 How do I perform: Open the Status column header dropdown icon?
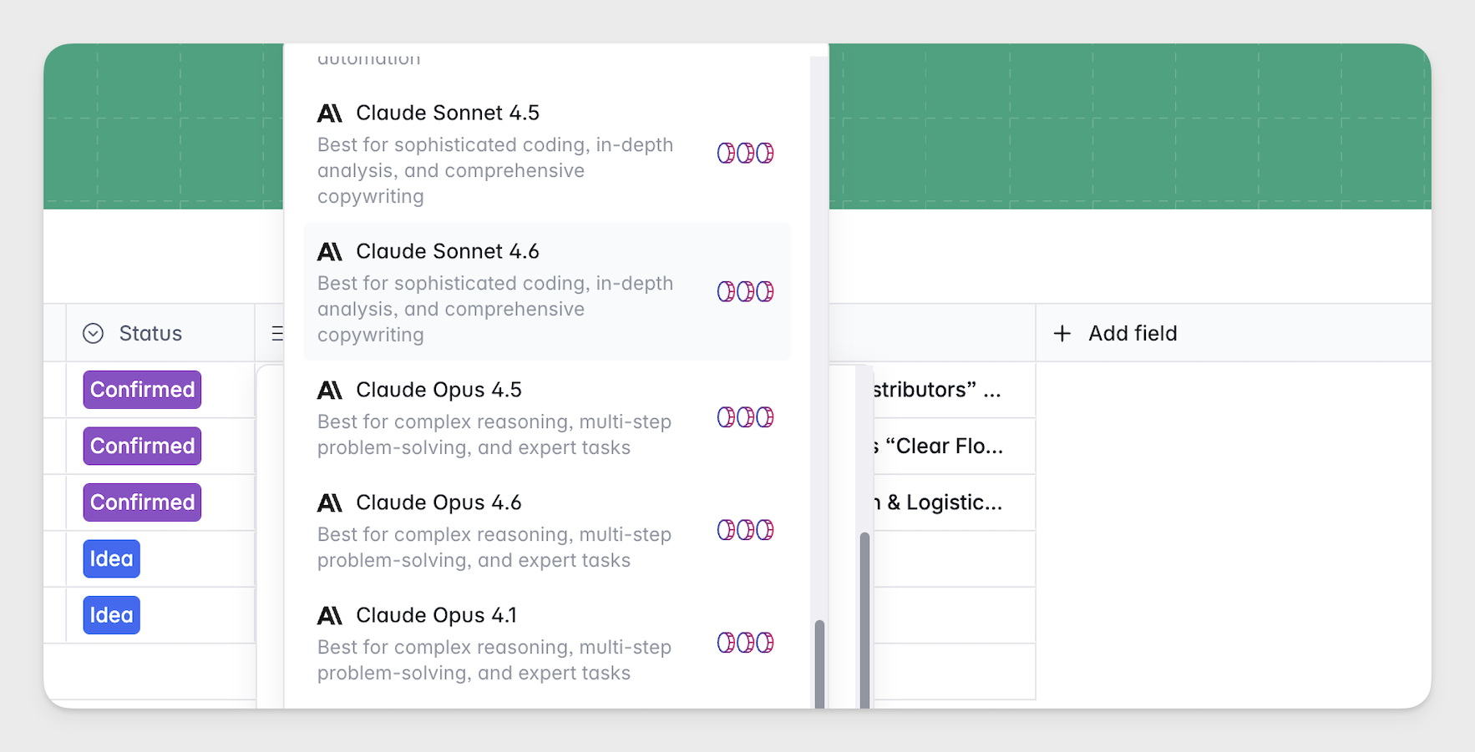pyautogui.click(x=94, y=333)
